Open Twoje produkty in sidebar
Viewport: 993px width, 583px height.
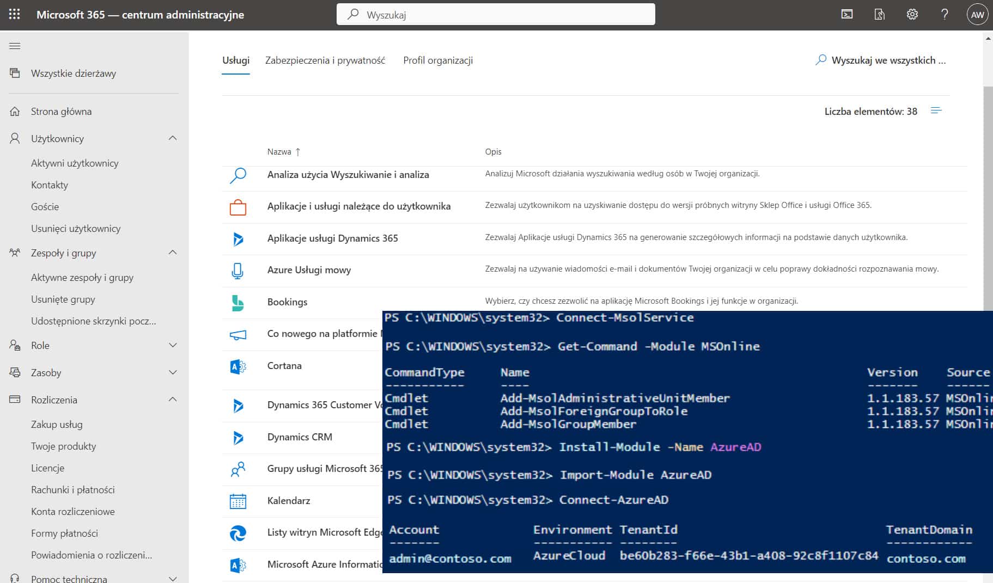pos(63,446)
